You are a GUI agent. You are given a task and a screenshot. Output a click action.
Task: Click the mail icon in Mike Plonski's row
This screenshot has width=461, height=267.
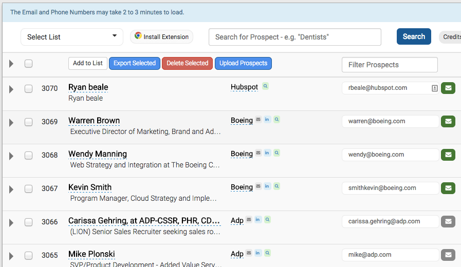[249, 253]
